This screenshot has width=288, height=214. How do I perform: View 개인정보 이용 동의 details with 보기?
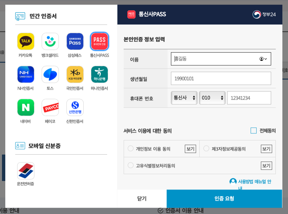click(190, 149)
